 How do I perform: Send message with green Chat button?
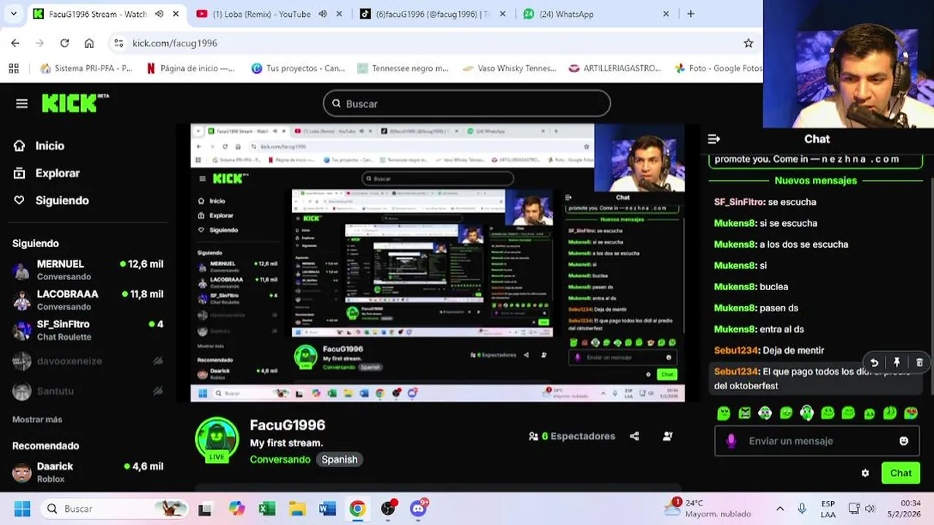pos(900,473)
